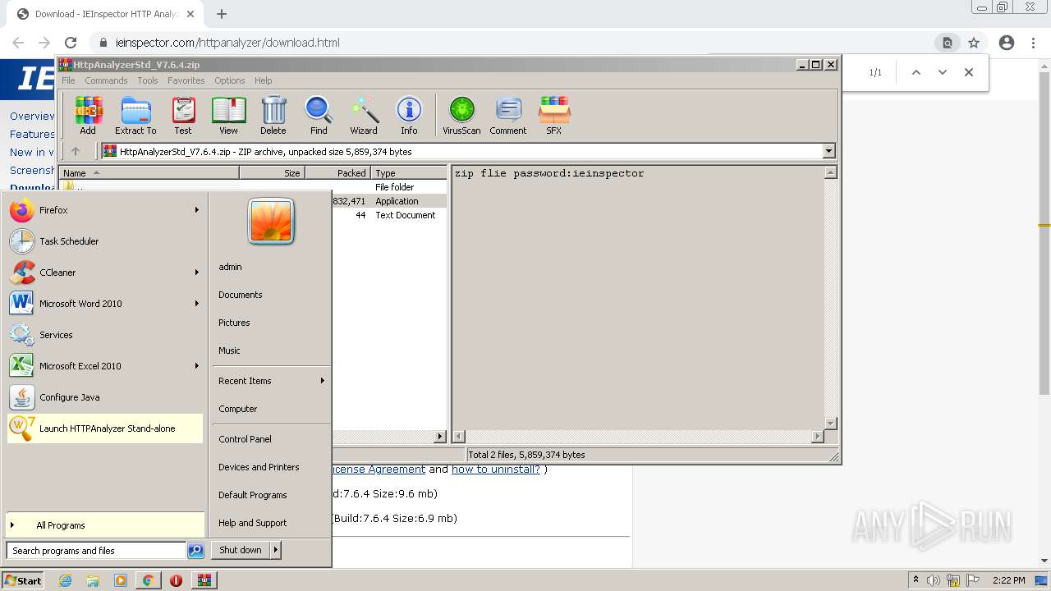Expand the Shut down options arrow

click(x=275, y=550)
